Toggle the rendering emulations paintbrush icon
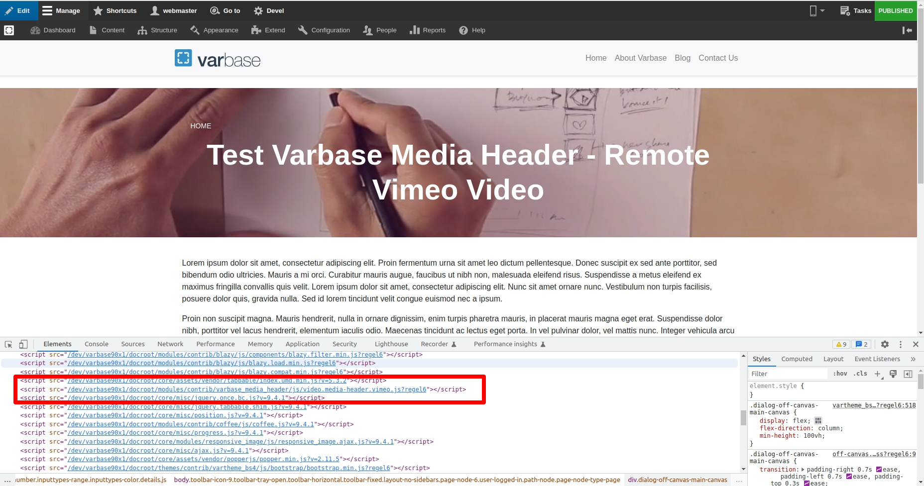This screenshot has width=924, height=486. 893,374
